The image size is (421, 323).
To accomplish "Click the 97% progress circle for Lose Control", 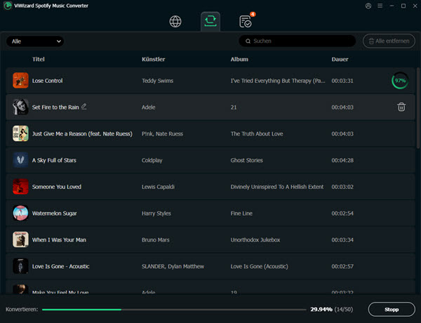I will 400,81.
